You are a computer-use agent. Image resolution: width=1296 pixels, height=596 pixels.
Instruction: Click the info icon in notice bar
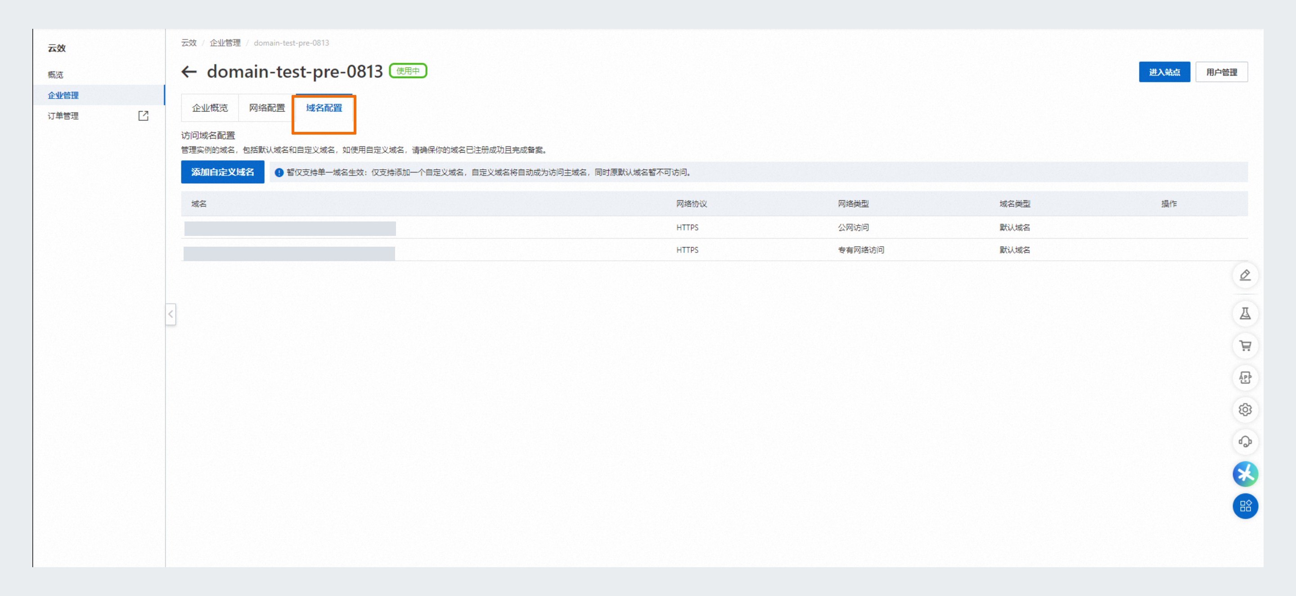(279, 173)
